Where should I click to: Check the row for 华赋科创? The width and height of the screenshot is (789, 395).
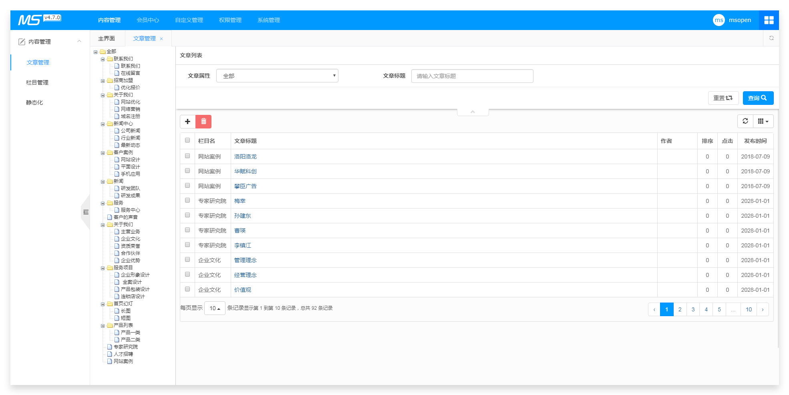187,170
